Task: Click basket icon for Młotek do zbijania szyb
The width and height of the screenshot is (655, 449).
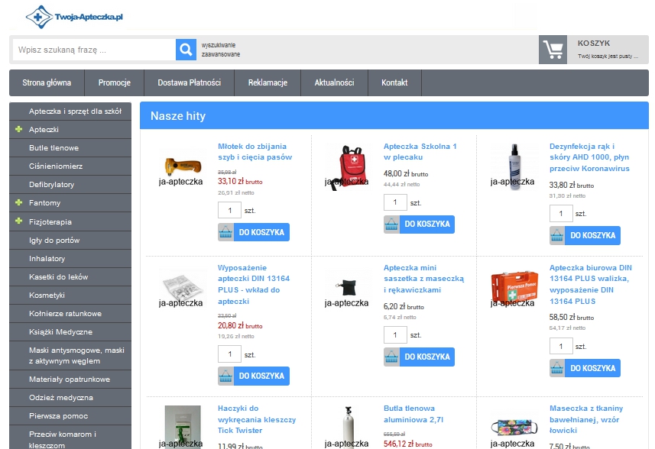Action: (x=226, y=233)
